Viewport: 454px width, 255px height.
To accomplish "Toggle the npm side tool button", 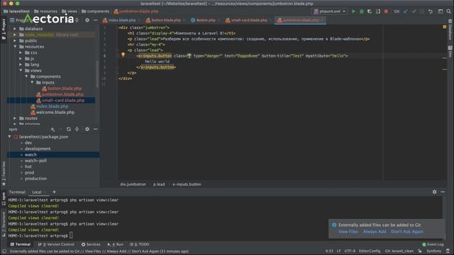I will [x=4, y=198].
